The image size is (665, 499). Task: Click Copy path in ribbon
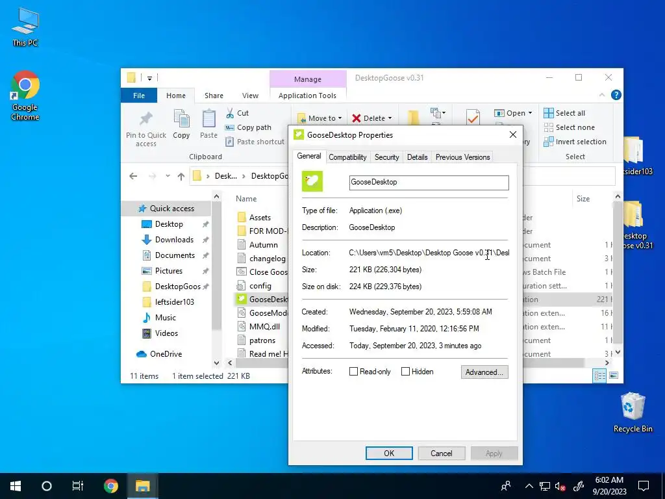tap(249, 127)
